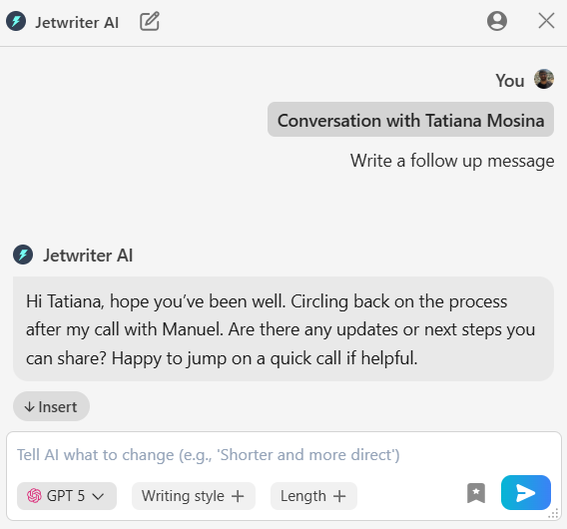
Task: Close the Jetwriter AI panel
Action: tap(546, 21)
